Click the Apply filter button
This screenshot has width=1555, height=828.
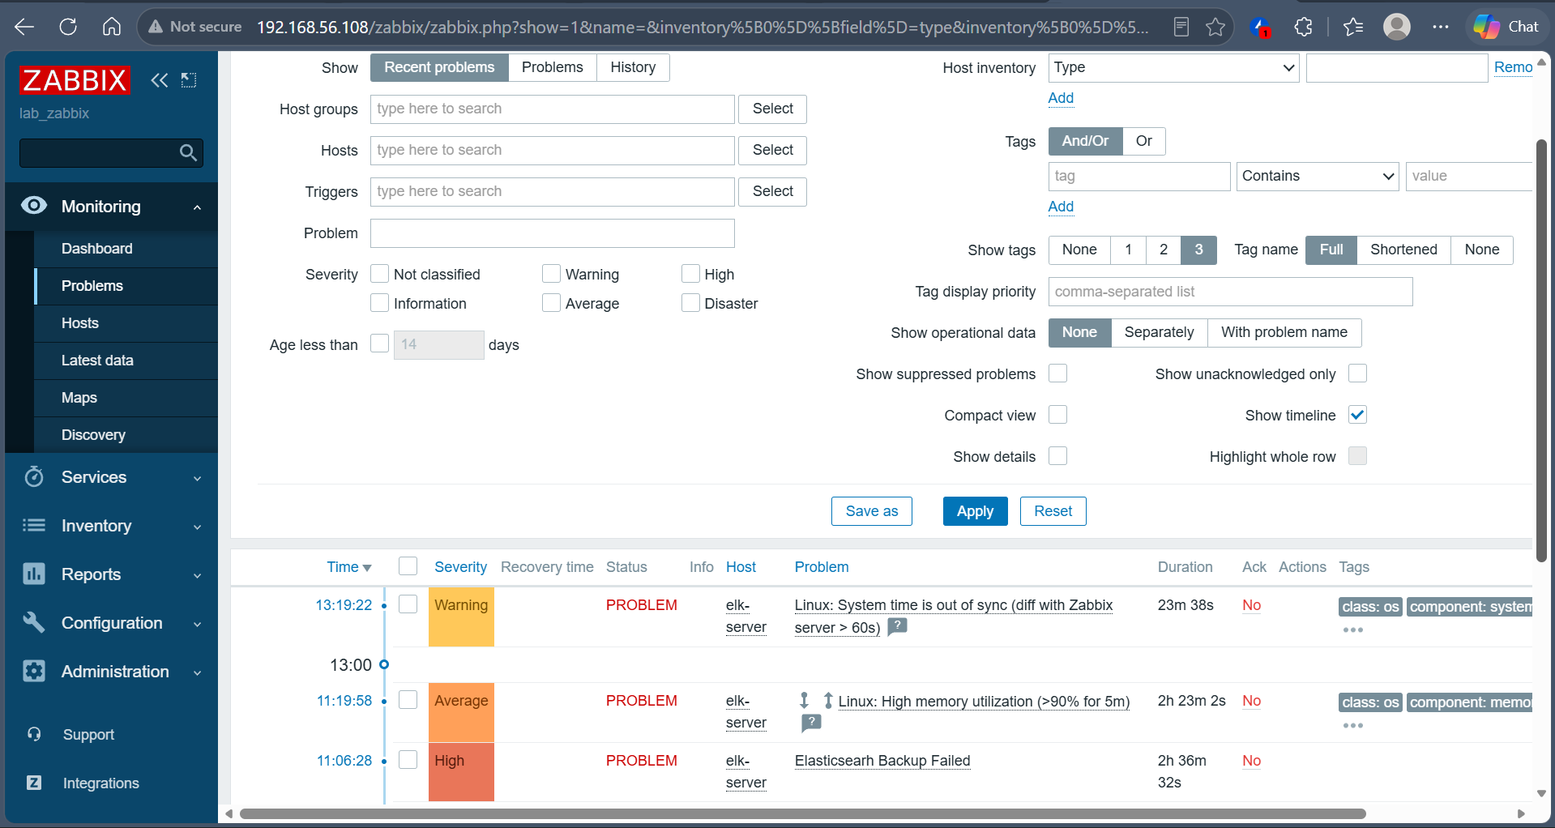point(975,511)
